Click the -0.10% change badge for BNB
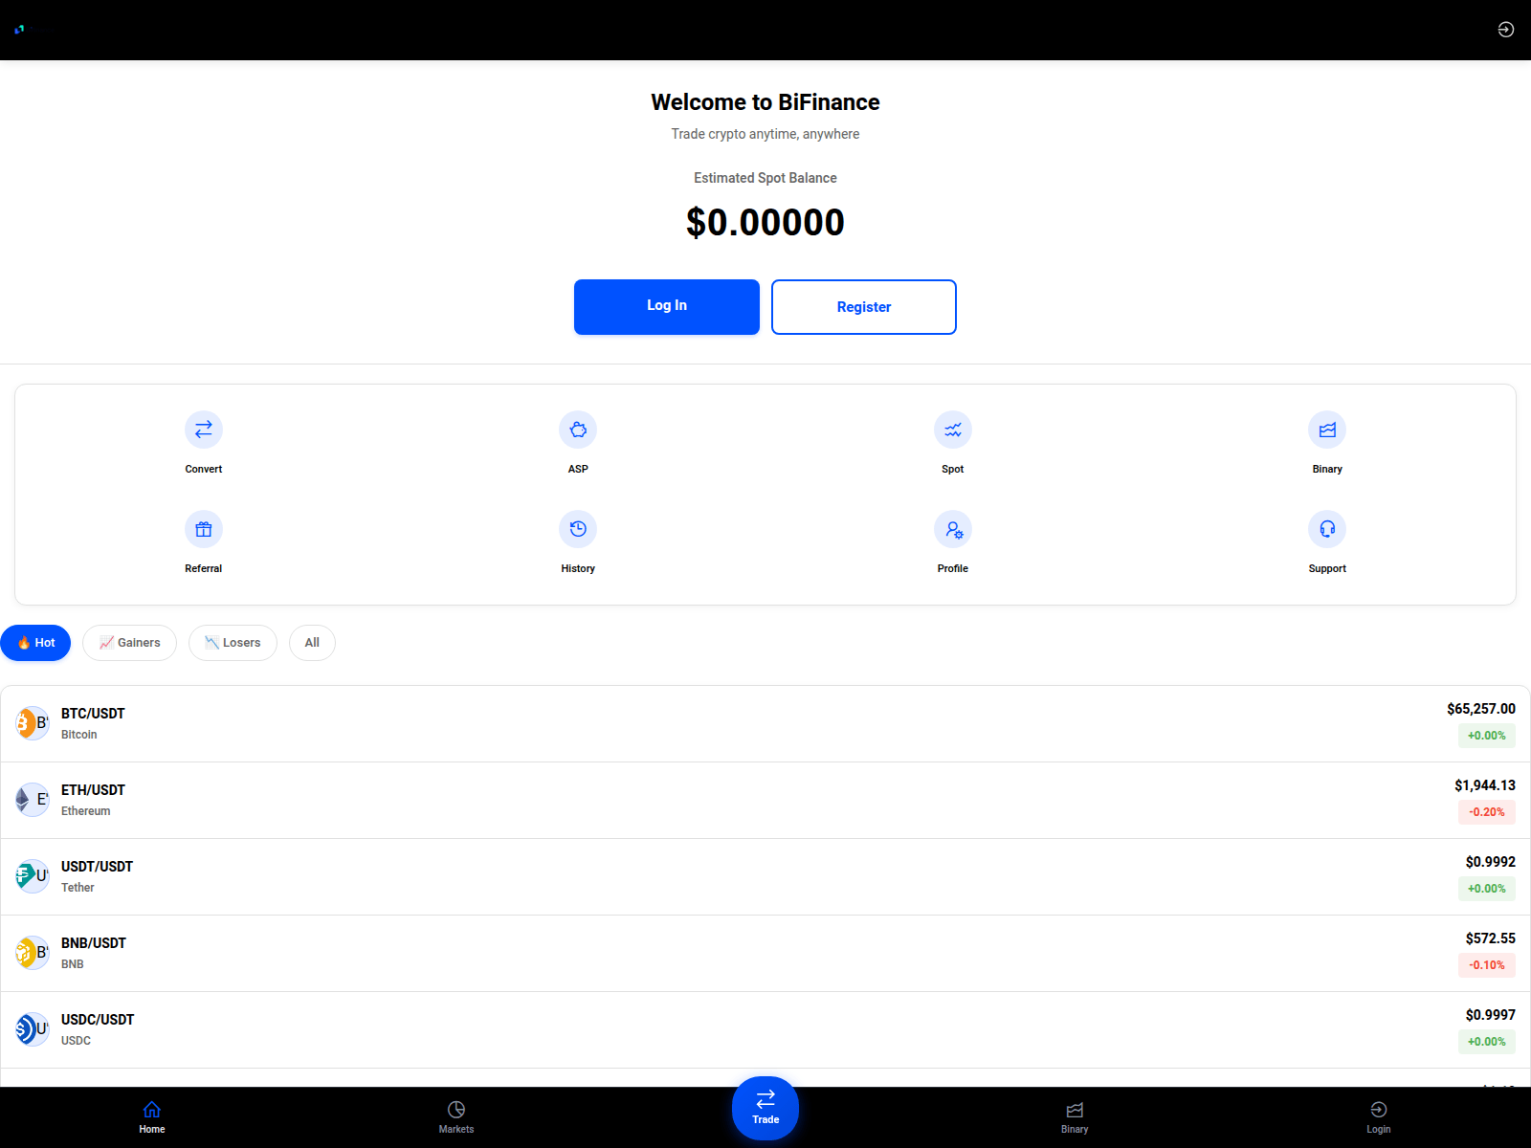Viewport: 1531px width, 1148px height. coord(1487,965)
